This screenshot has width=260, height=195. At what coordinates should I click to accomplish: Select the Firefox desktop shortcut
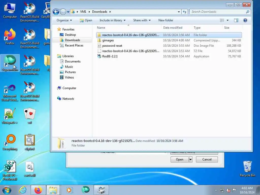coord(10,37)
